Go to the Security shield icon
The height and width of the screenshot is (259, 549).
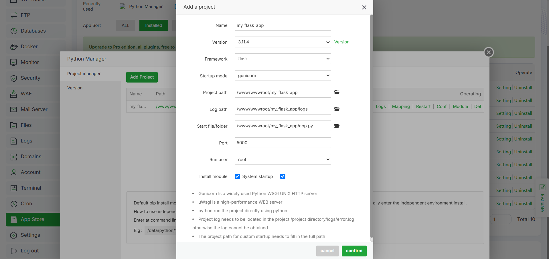tap(14, 78)
